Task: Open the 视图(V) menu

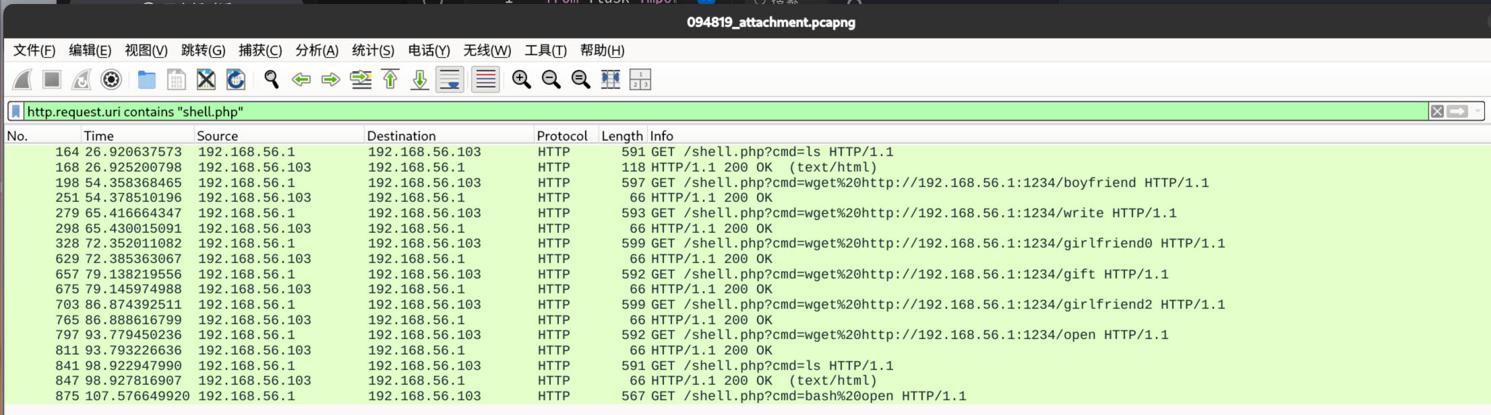Action: point(146,50)
